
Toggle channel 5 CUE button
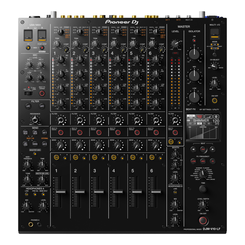(133, 157)
